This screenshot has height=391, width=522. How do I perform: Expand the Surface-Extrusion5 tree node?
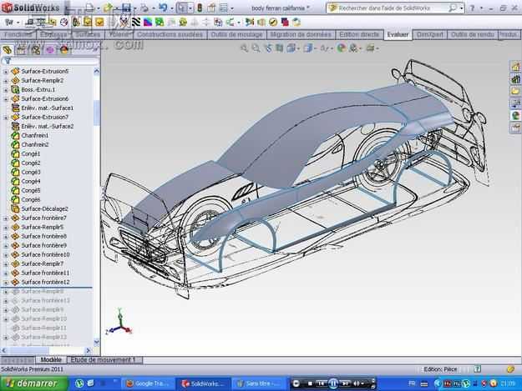[x=5, y=72]
